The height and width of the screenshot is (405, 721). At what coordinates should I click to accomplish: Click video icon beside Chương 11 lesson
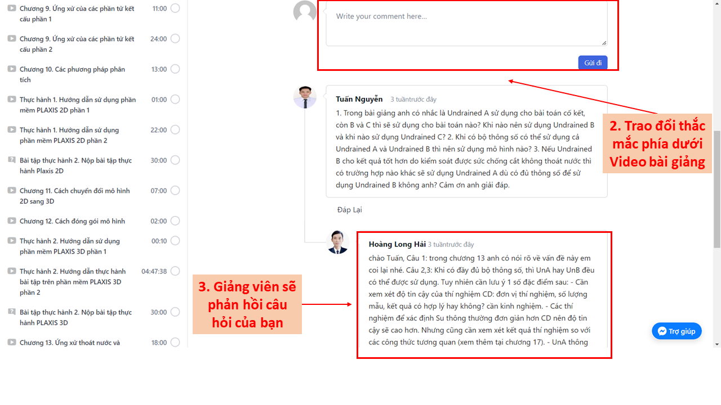tap(11, 191)
